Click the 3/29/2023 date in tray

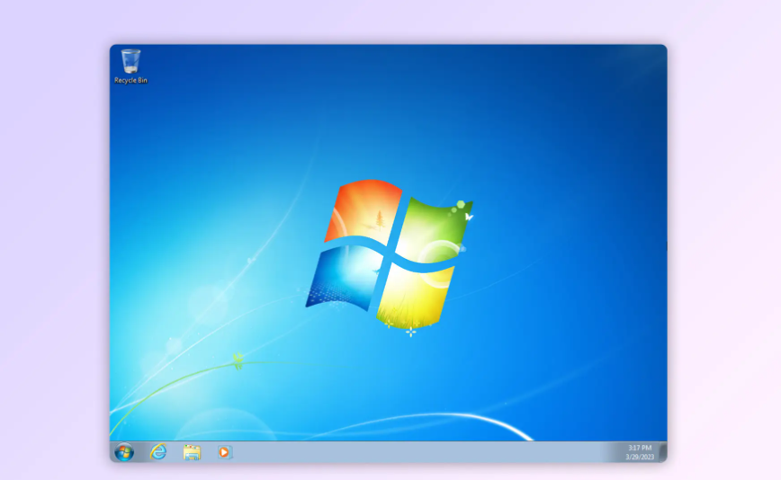pyautogui.click(x=640, y=457)
